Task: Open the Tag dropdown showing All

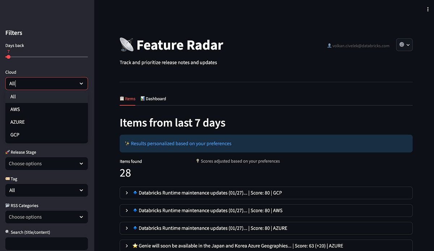Action: coord(47,190)
